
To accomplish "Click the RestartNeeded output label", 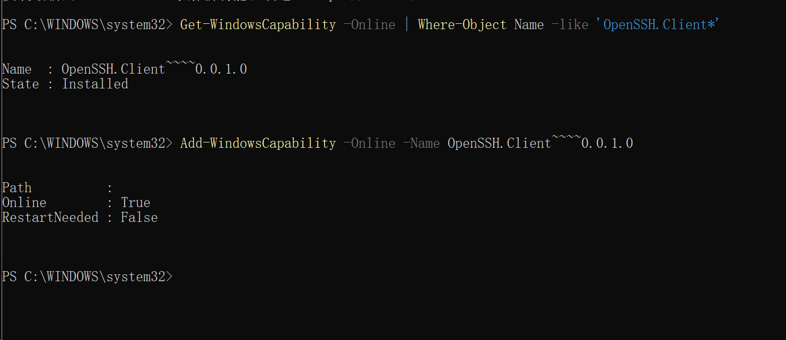I will tap(50, 217).
